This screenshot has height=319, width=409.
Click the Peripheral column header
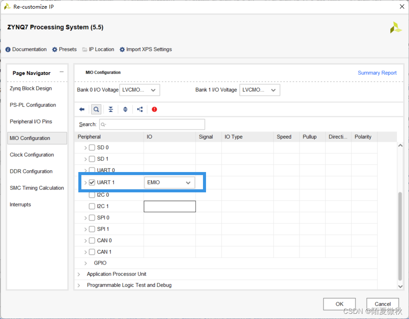(x=109, y=137)
